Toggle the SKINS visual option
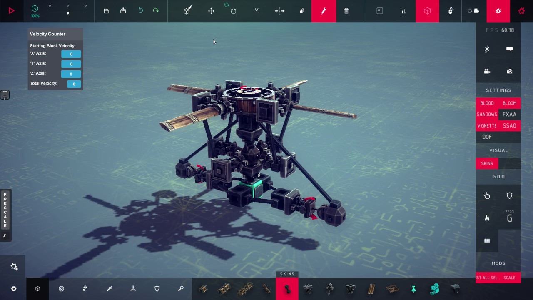Image resolution: width=533 pixels, height=300 pixels. [x=487, y=163]
